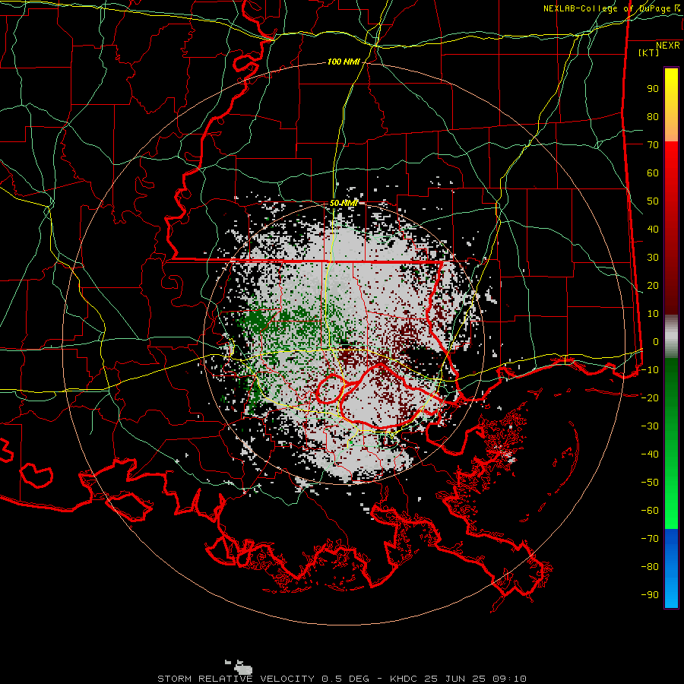Click the -90 scale value label

click(x=650, y=595)
